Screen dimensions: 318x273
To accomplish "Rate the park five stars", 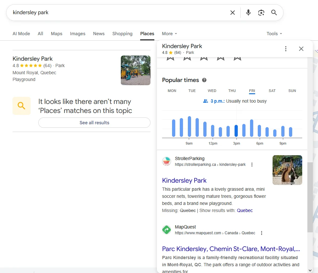I will pyautogui.click(x=237, y=58).
